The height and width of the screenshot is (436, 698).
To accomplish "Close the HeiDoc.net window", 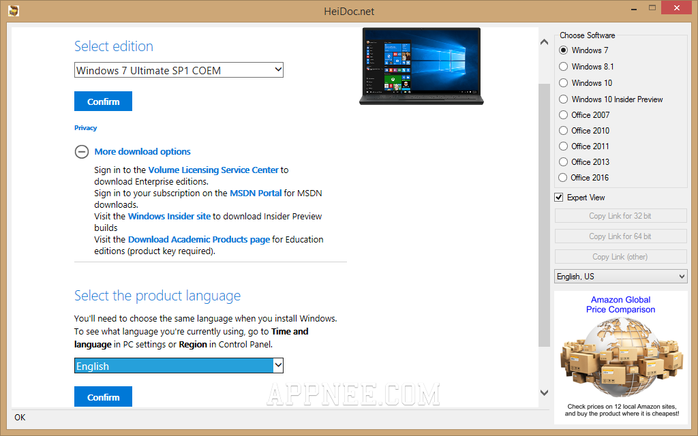I will [677, 8].
